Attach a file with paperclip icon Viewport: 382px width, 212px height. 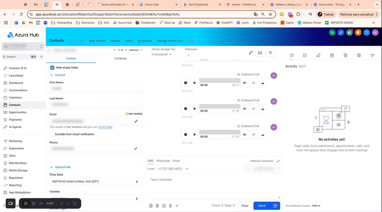157,206
